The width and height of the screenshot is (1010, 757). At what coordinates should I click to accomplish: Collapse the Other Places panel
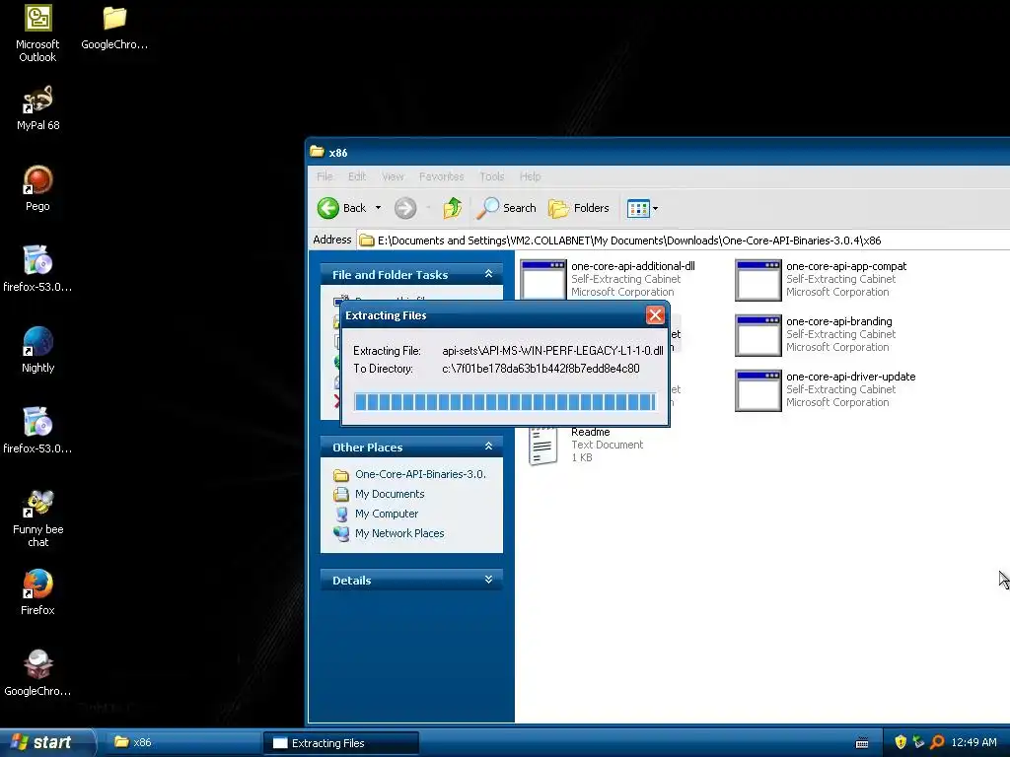pyautogui.click(x=489, y=447)
